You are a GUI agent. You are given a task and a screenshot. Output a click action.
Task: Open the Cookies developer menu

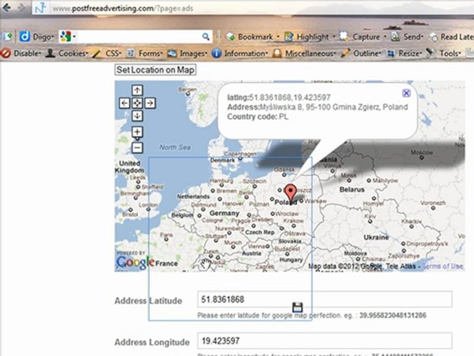[x=67, y=53]
